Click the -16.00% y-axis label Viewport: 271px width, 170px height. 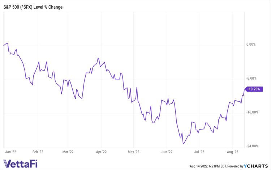tap(250, 112)
